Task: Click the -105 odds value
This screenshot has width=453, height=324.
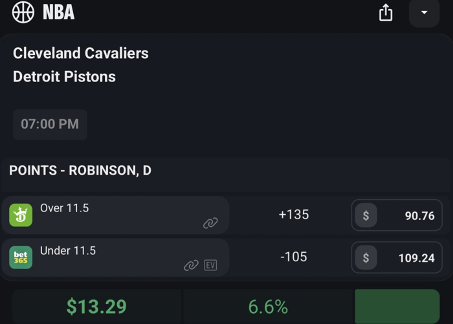Action: pyautogui.click(x=294, y=257)
